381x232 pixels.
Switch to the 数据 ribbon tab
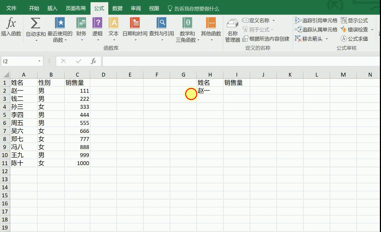coord(118,8)
